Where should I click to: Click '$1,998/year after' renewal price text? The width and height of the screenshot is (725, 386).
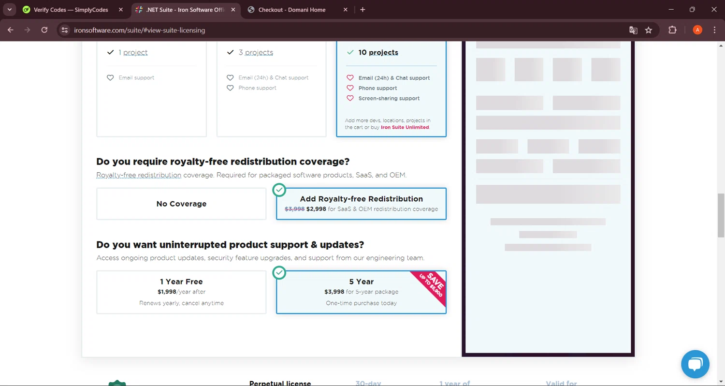181,292
